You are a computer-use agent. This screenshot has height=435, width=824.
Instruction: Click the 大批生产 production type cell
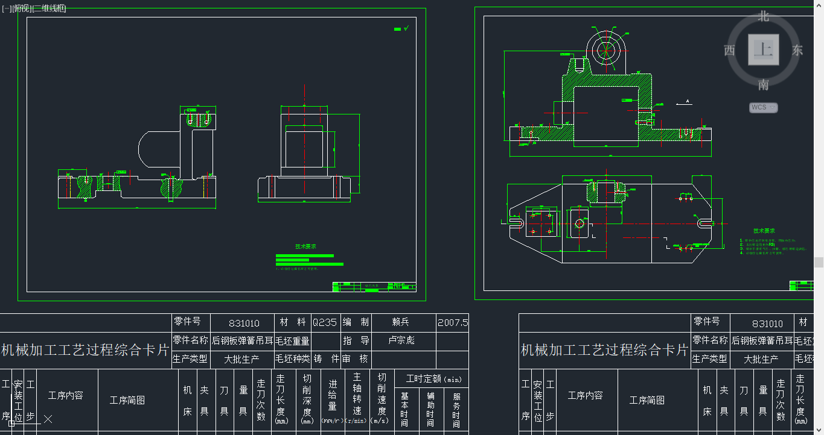tap(243, 358)
